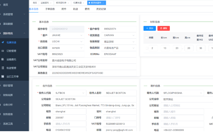Switch to the 基本信息 tab

[34, 9]
